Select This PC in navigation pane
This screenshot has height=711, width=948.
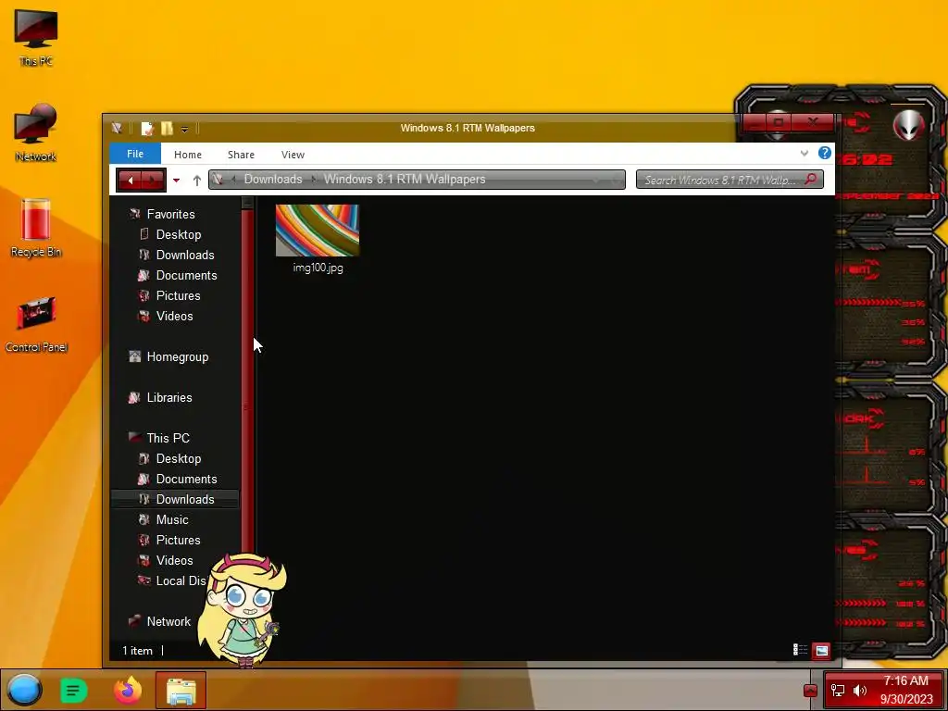pyautogui.click(x=168, y=438)
